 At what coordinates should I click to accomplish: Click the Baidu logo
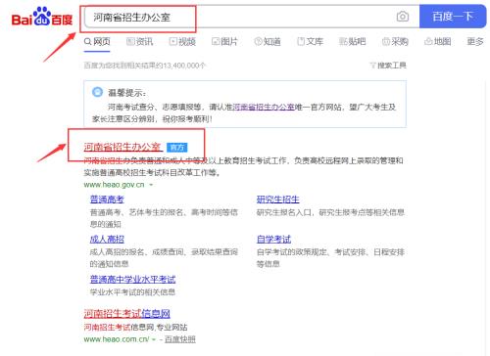[42, 17]
